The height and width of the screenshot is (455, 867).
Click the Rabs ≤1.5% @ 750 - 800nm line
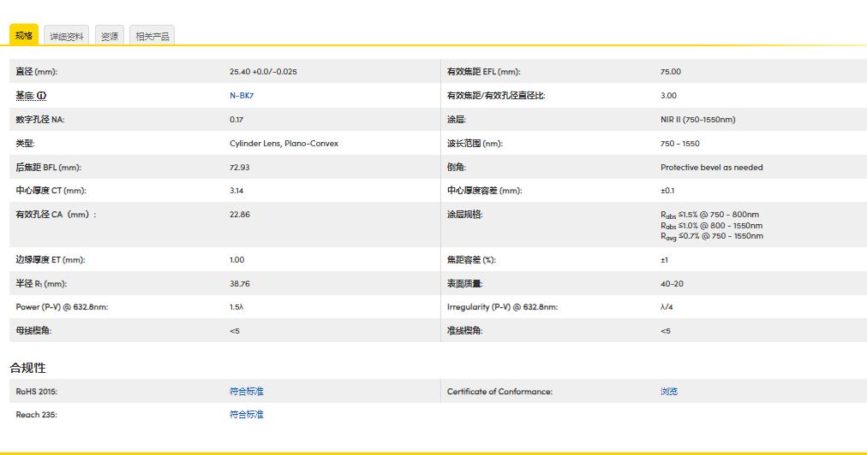(x=710, y=215)
